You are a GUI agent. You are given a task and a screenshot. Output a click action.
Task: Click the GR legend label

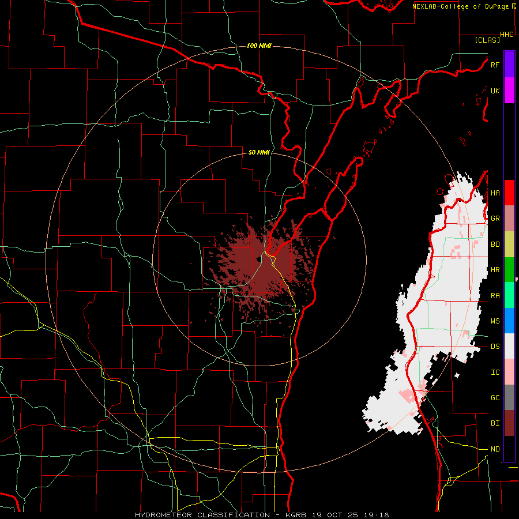495,219
